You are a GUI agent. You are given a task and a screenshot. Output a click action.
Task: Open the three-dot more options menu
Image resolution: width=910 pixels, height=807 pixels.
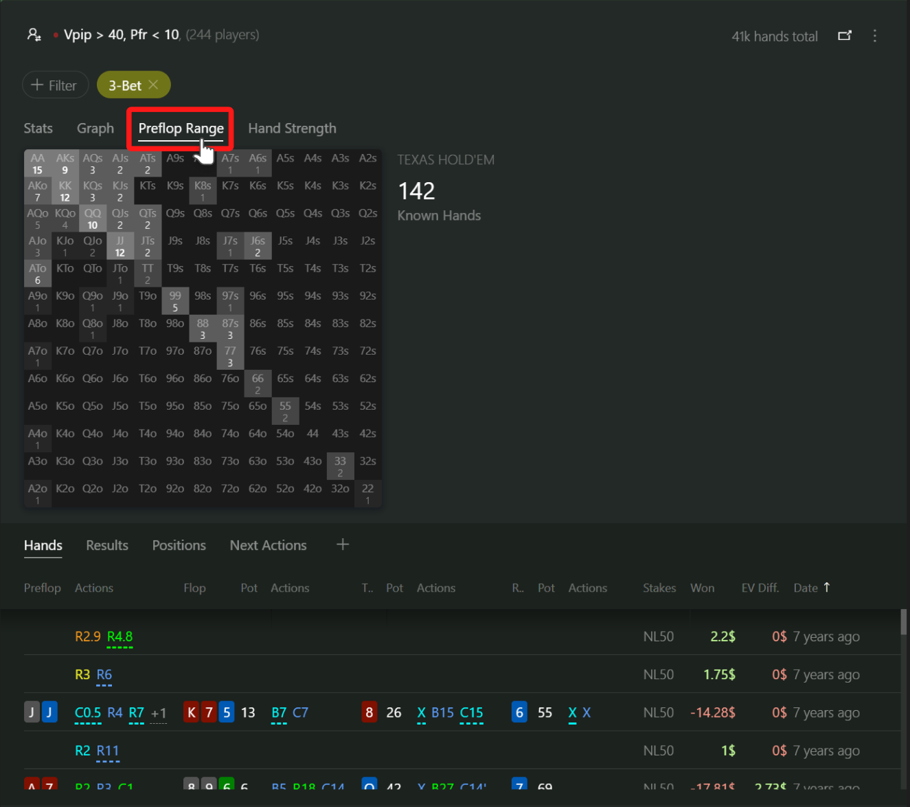[x=874, y=36]
